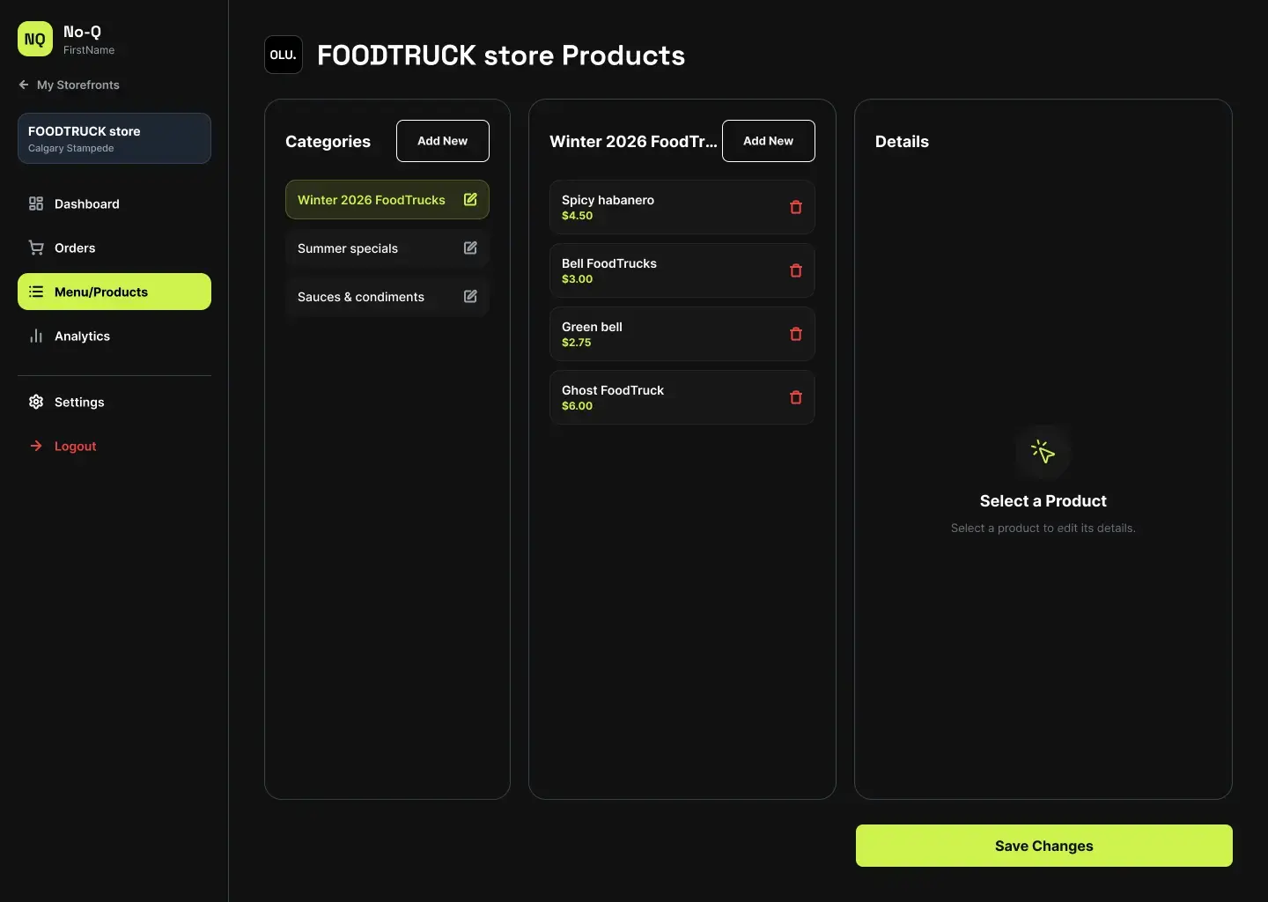Screen dimensions: 1268x902
Task: Open Spicy habanero product
Action: [682, 207]
